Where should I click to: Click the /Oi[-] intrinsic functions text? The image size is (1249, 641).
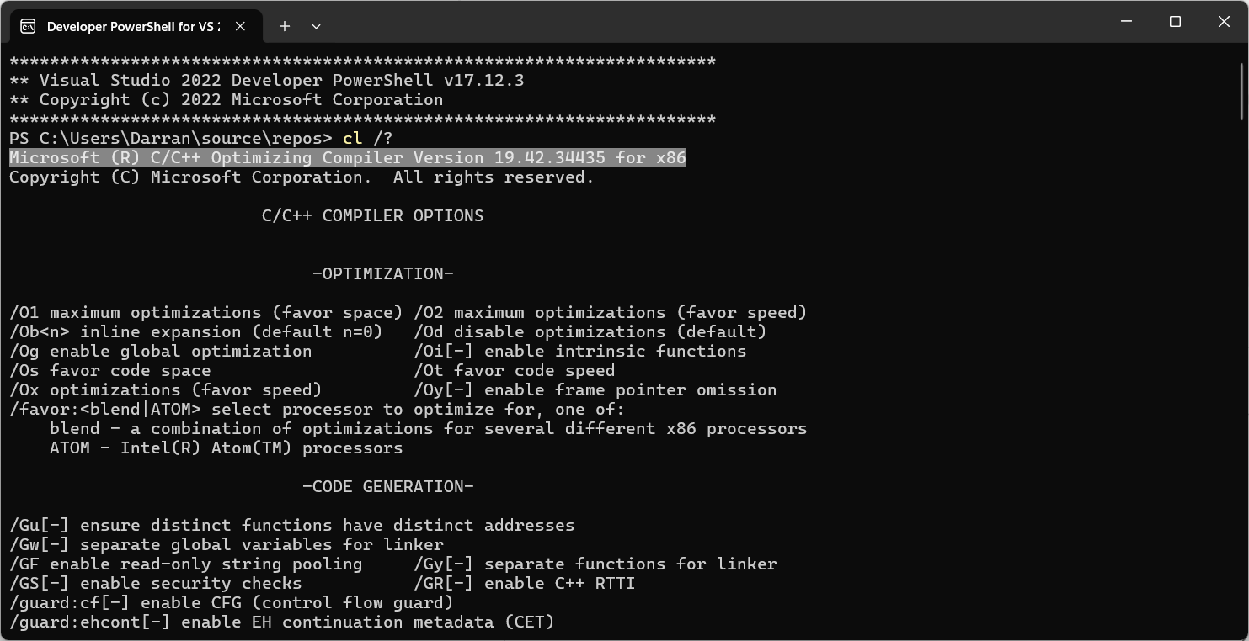point(580,352)
